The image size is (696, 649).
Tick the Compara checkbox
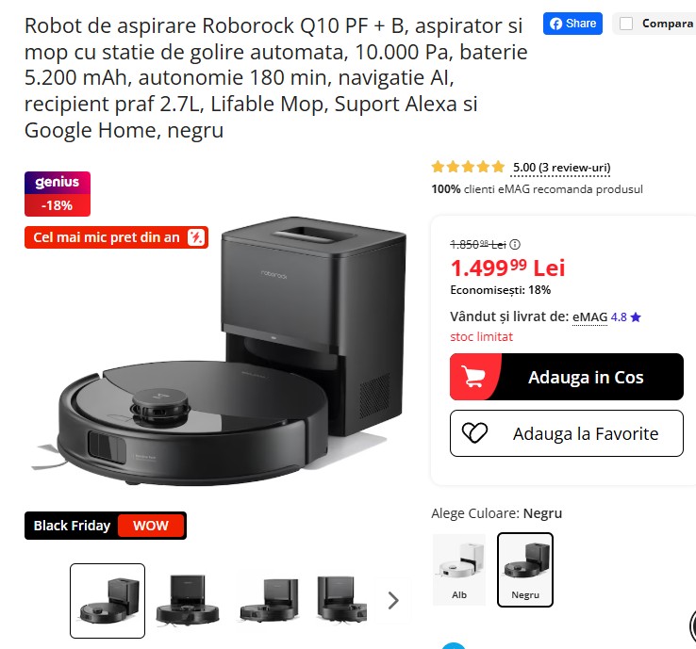[x=626, y=24]
